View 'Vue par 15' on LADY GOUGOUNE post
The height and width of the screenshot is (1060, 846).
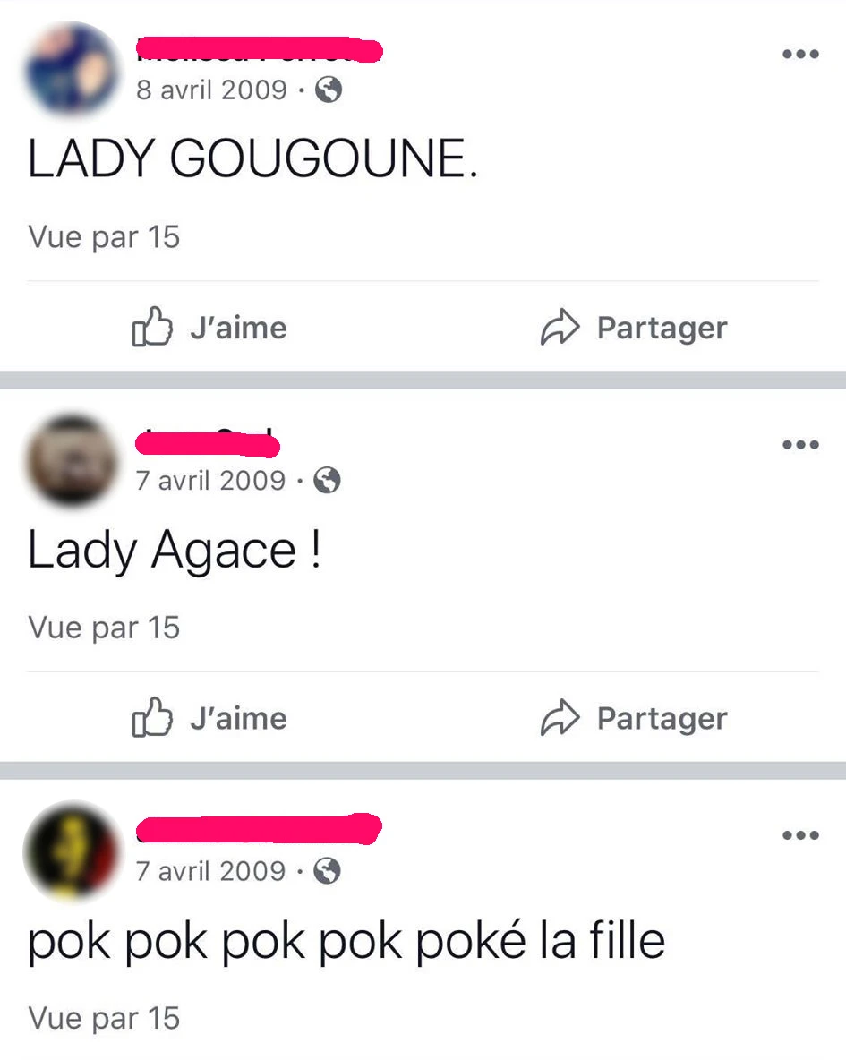click(x=104, y=237)
